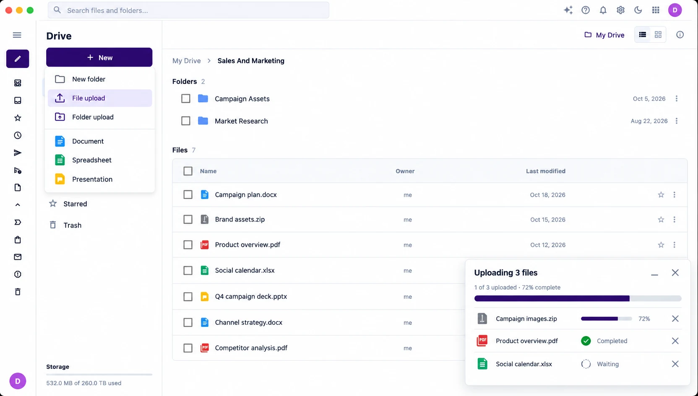Go to My Drive breadcrumb link
The width and height of the screenshot is (698, 396).
(x=187, y=61)
